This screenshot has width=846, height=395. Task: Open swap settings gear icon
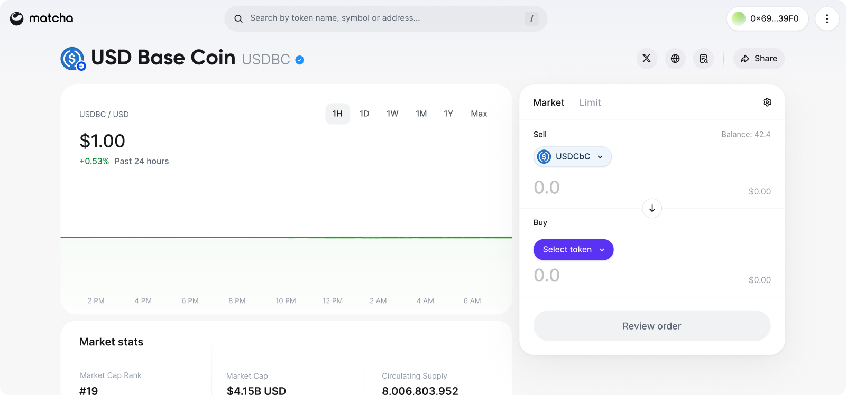(767, 102)
